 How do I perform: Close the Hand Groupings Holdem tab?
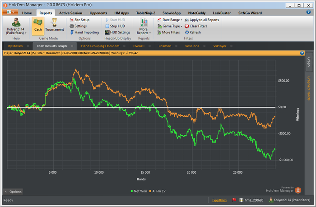coord(124,46)
